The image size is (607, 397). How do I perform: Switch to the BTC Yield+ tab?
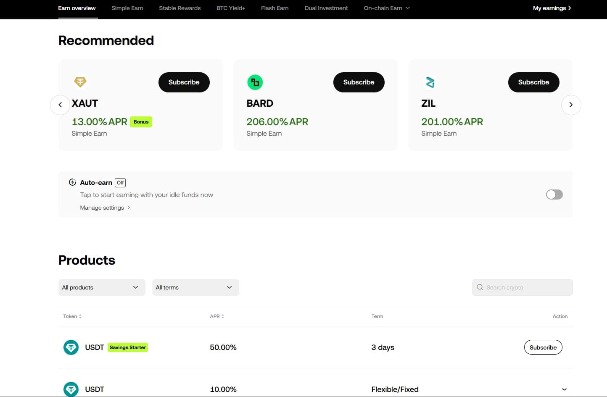[x=231, y=8]
